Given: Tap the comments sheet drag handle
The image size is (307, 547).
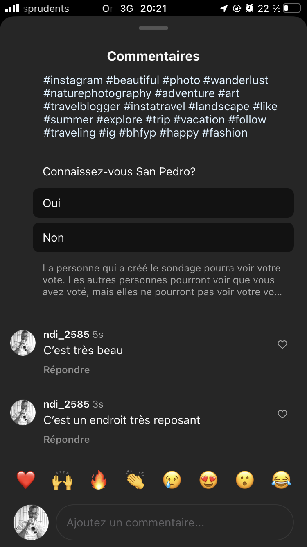Looking at the screenshot, I should [153, 28].
